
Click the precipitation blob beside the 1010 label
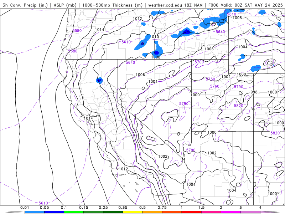pyautogui.click(x=142, y=43)
